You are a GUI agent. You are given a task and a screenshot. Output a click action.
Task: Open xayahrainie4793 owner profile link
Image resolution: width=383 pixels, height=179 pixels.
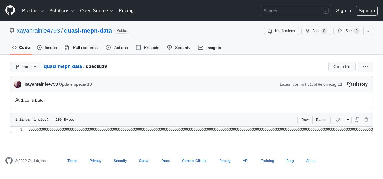38,31
